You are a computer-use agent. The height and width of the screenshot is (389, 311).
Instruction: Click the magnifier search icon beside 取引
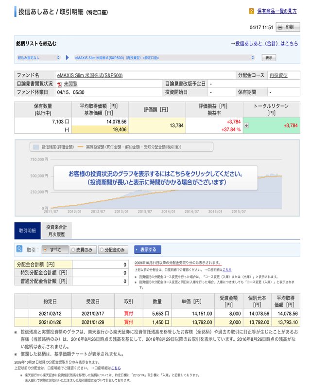coord(19,249)
